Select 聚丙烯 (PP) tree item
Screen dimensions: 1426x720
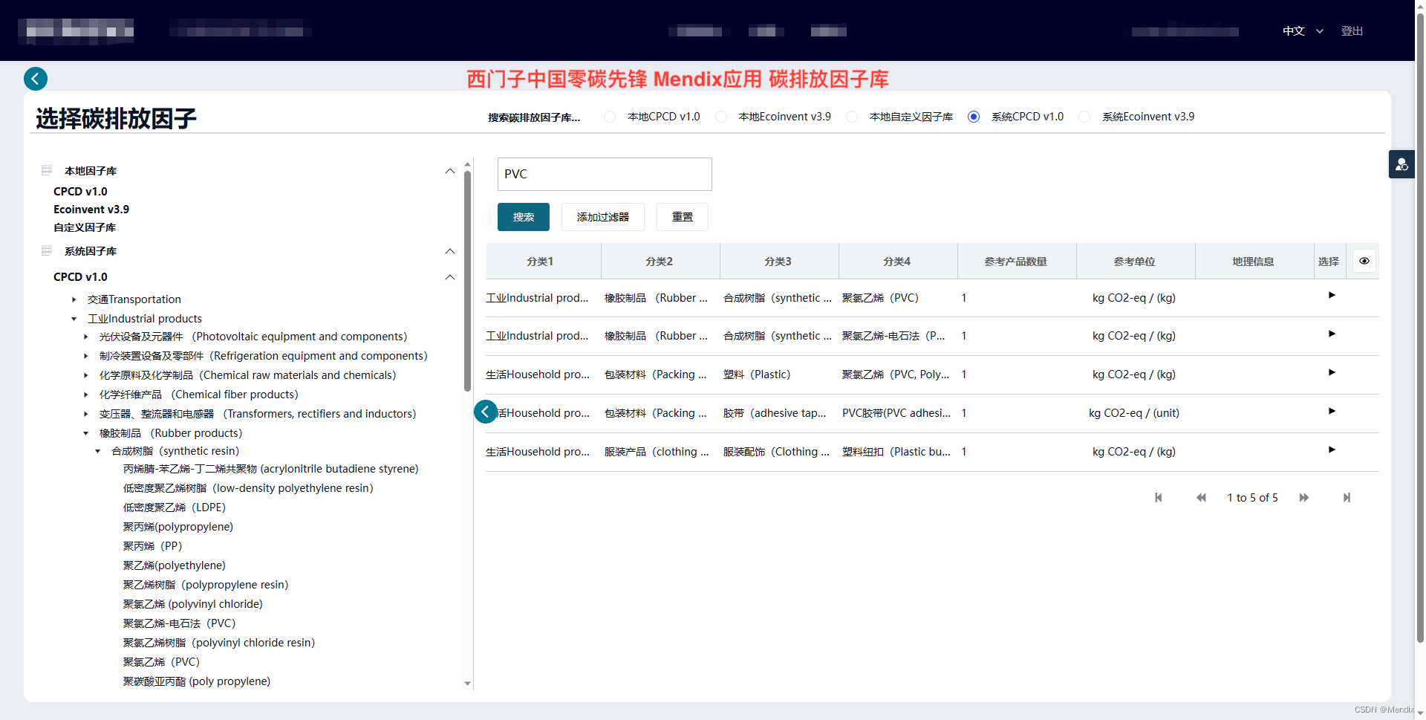point(153,546)
